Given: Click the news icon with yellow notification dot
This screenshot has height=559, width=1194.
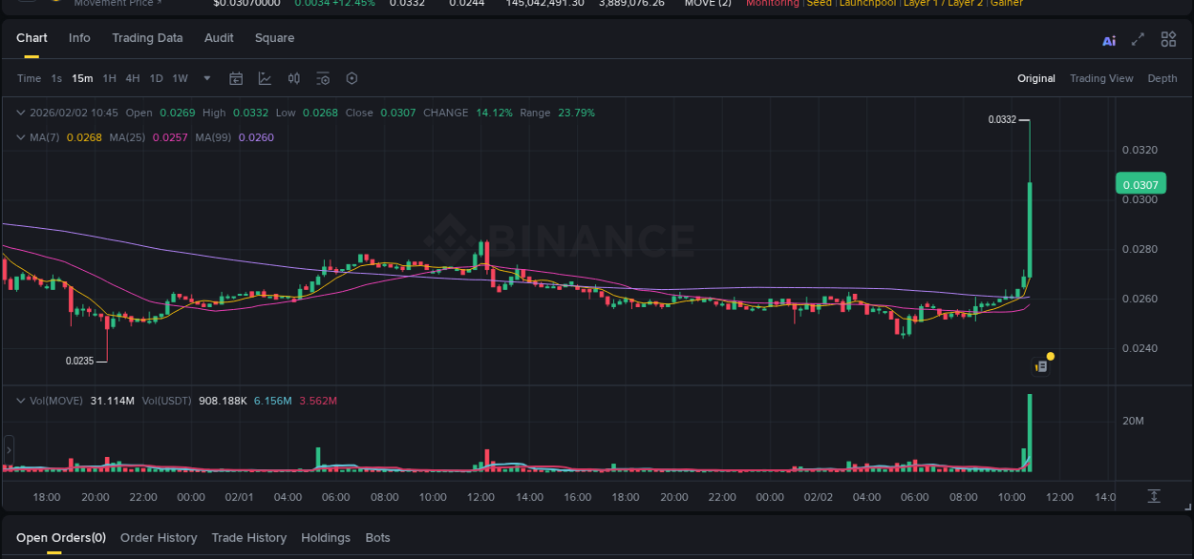Looking at the screenshot, I should (x=1041, y=365).
